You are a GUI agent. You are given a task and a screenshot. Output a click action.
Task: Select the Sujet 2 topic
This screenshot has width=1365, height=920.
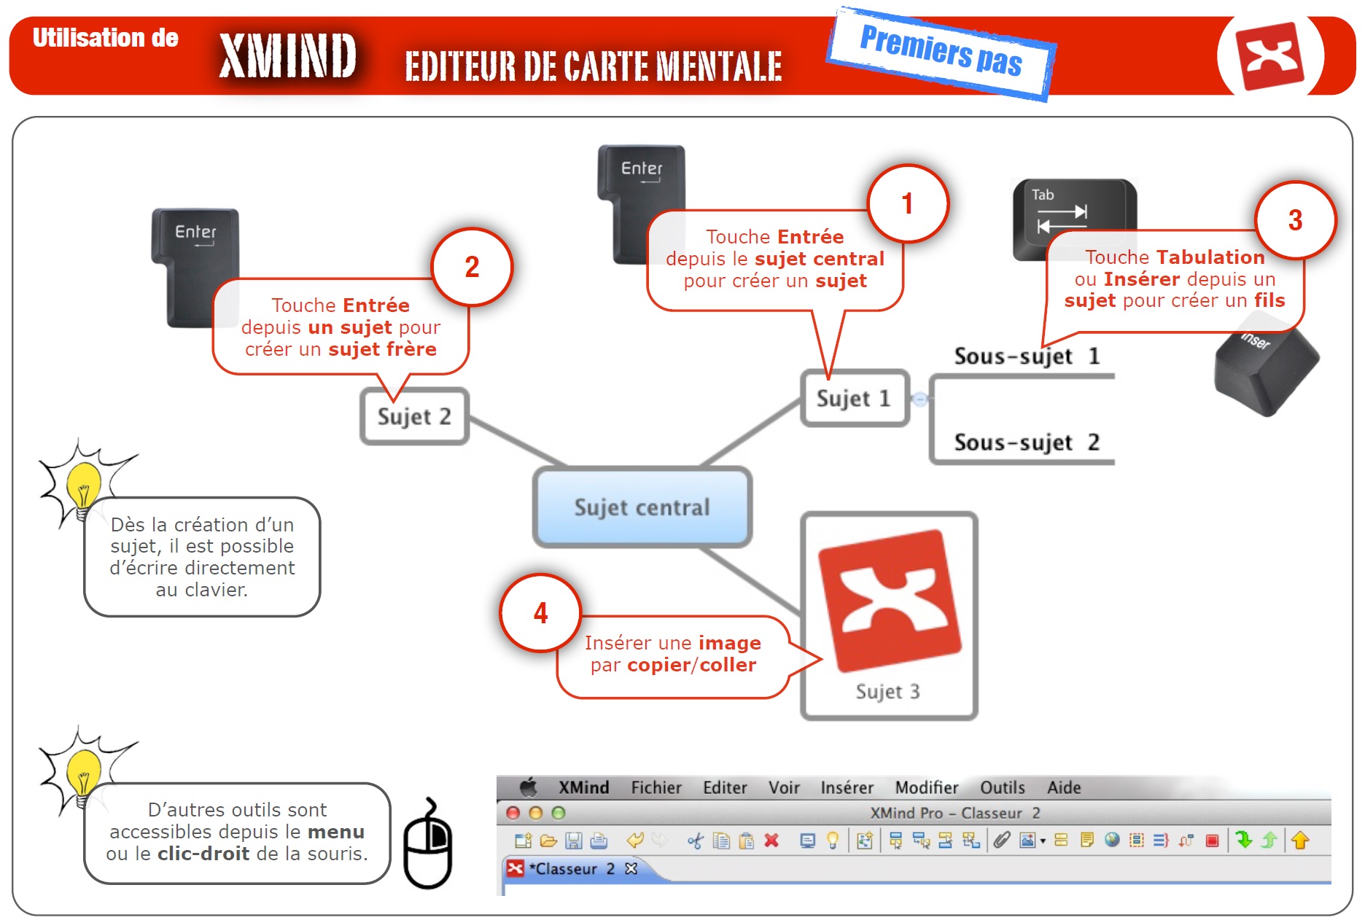pyautogui.click(x=414, y=416)
